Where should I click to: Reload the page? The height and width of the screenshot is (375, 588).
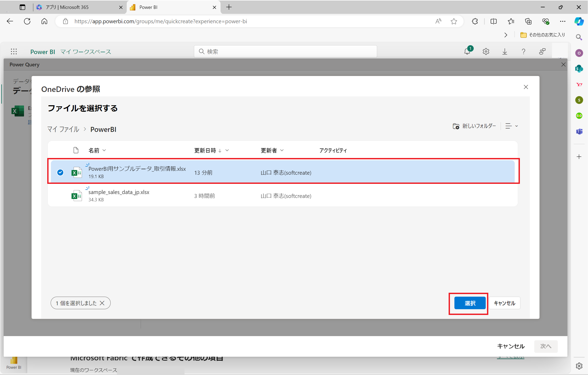(x=27, y=21)
